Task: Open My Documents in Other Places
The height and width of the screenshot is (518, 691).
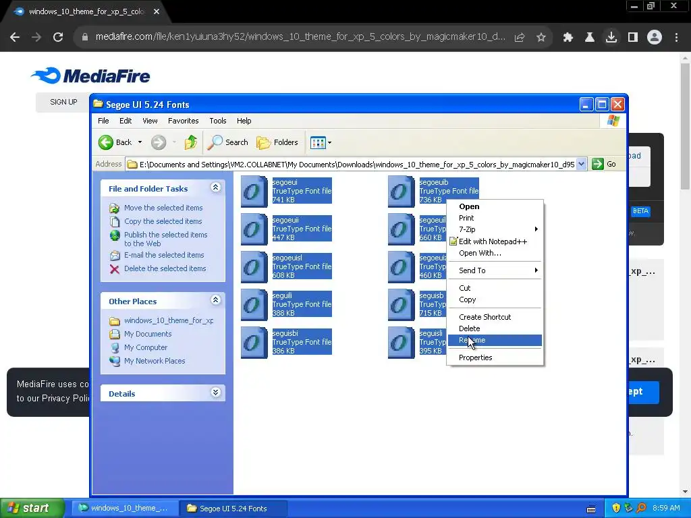Action: click(x=148, y=334)
